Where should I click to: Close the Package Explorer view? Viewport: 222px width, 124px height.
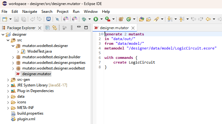tap(40, 28)
